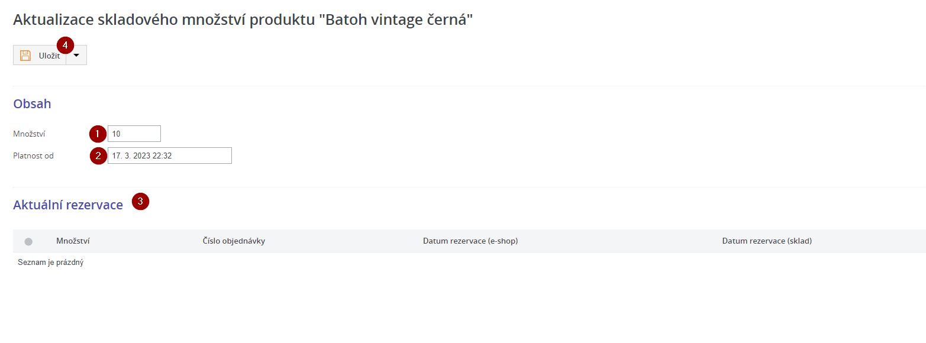
Task: Click the page title about Batoh vintage černá
Action: (x=243, y=20)
